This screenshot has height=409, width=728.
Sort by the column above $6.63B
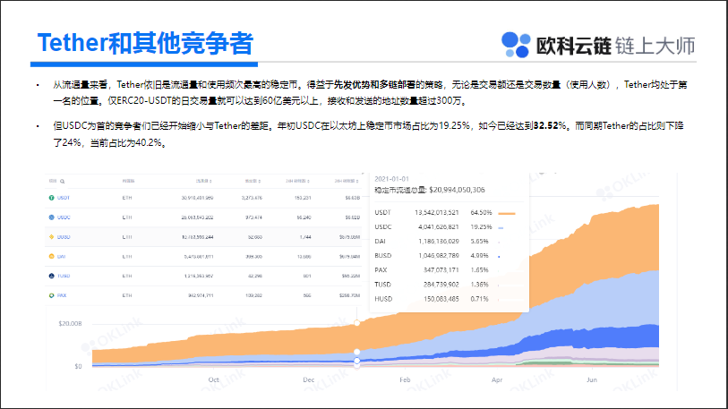click(347, 181)
